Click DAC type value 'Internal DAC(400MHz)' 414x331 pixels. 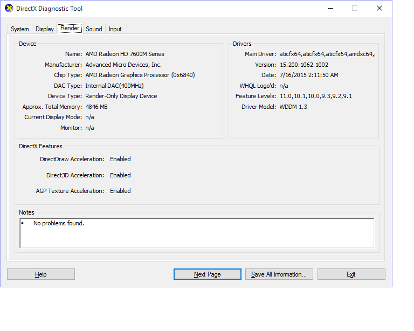click(x=114, y=86)
